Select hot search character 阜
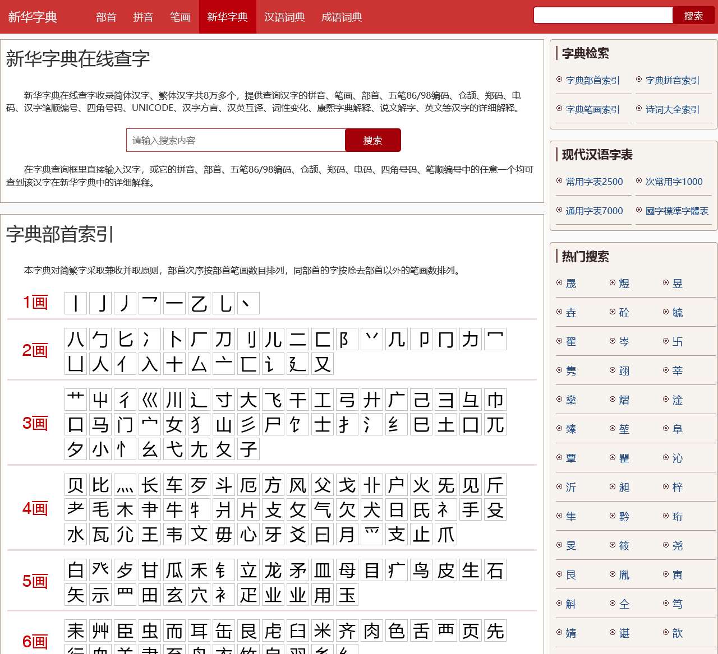Image resolution: width=718 pixels, height=654 pixels. pos(678,429)
